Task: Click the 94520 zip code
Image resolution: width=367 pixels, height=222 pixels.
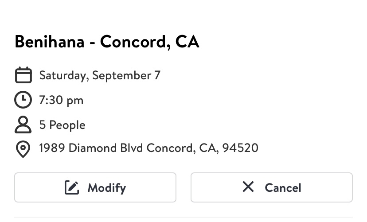Action: pos(240,148)
